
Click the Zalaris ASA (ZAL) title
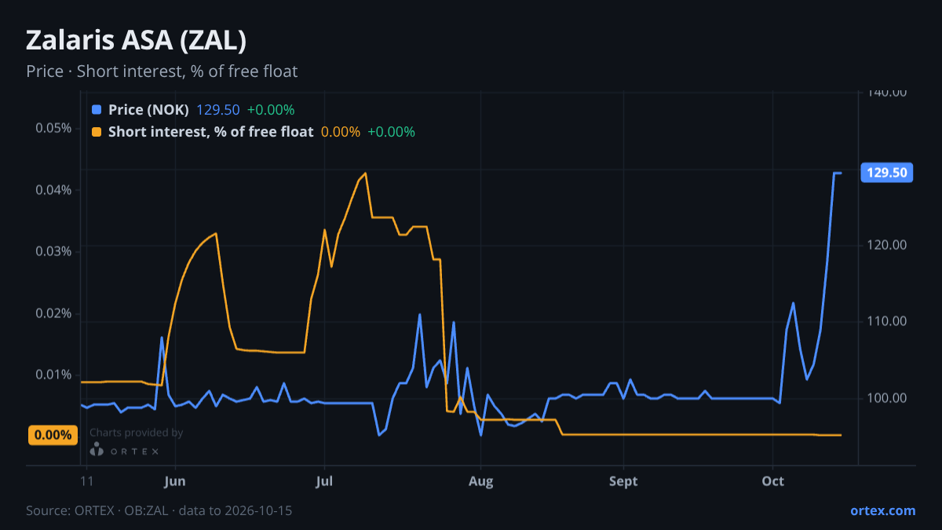tap(137, 40)
